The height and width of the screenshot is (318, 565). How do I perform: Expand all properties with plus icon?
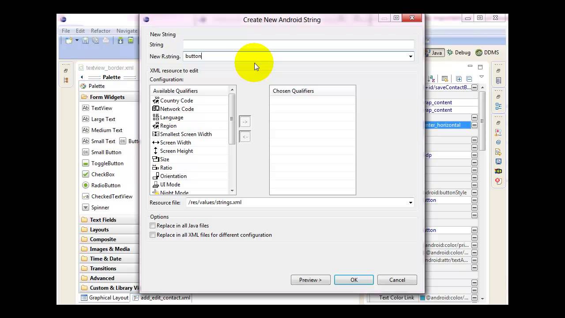[x=459, y=79]
